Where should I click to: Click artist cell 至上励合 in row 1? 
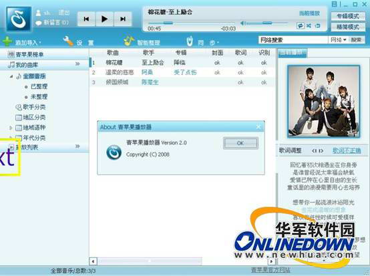click(x=153, y=63)
